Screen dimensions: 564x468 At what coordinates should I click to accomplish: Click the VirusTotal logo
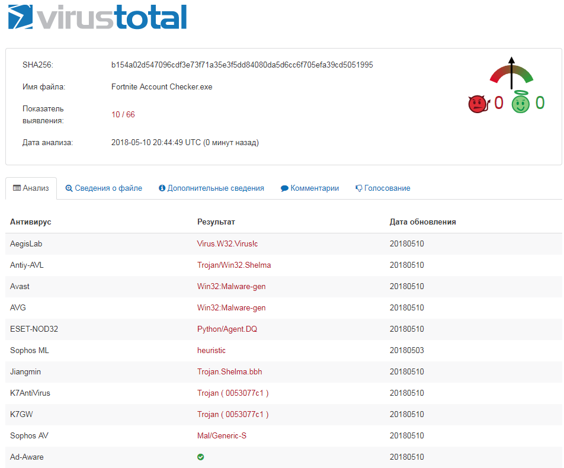click(x=97, y=17)
